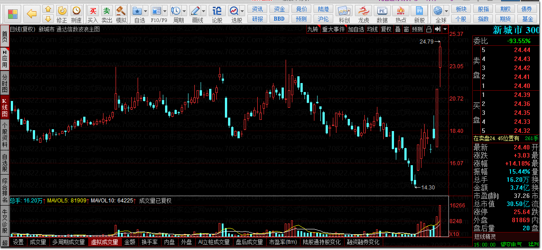Image resolution: width=542 pixels, height=250 pixels.
Task: Select the 融资融券变化 indicator tab
Action: pyautogui.click(x=363, y=242)
